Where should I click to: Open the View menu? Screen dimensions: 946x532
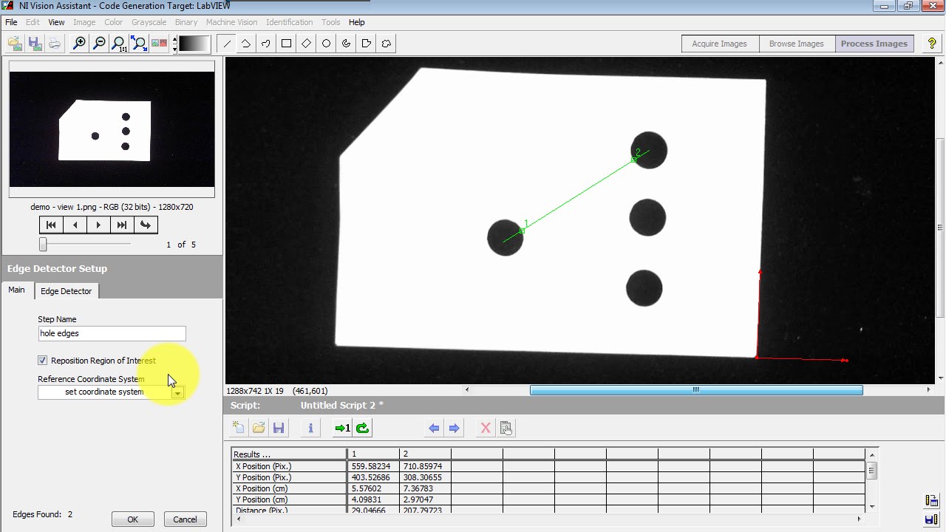[x=56, y=22]
